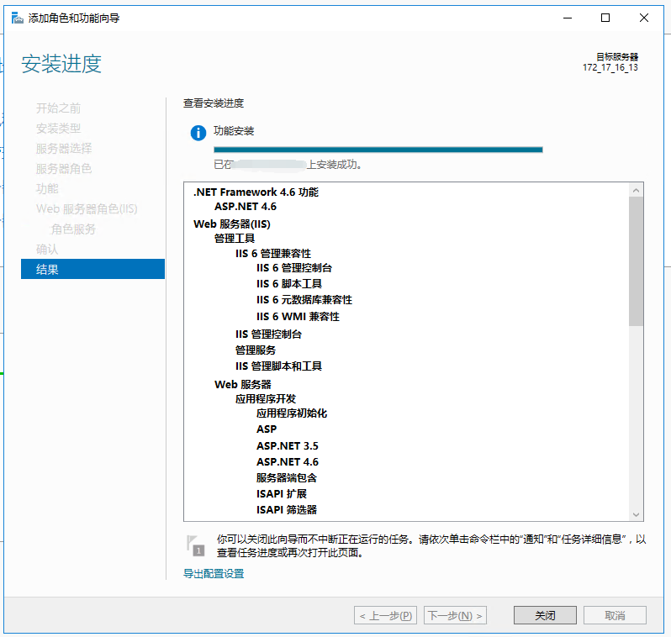
Task: Click the wizard icon in the title bar
Action: 17,18
